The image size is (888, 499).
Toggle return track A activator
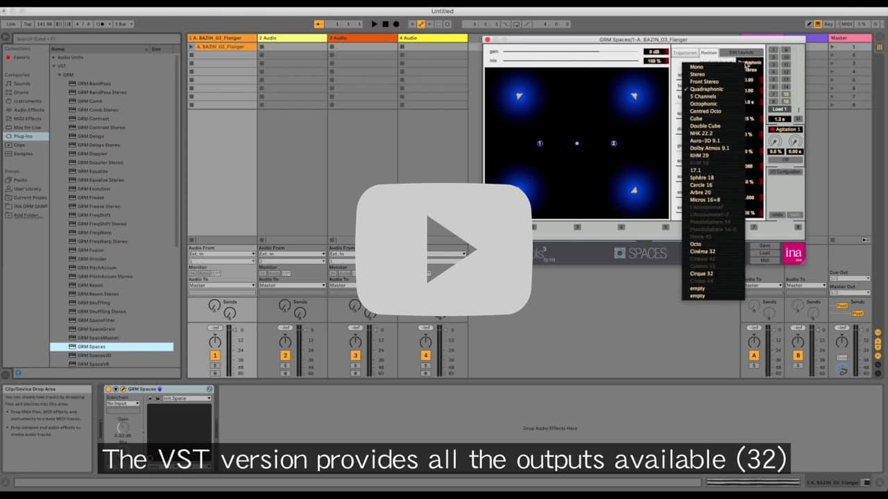click(754, 356)
